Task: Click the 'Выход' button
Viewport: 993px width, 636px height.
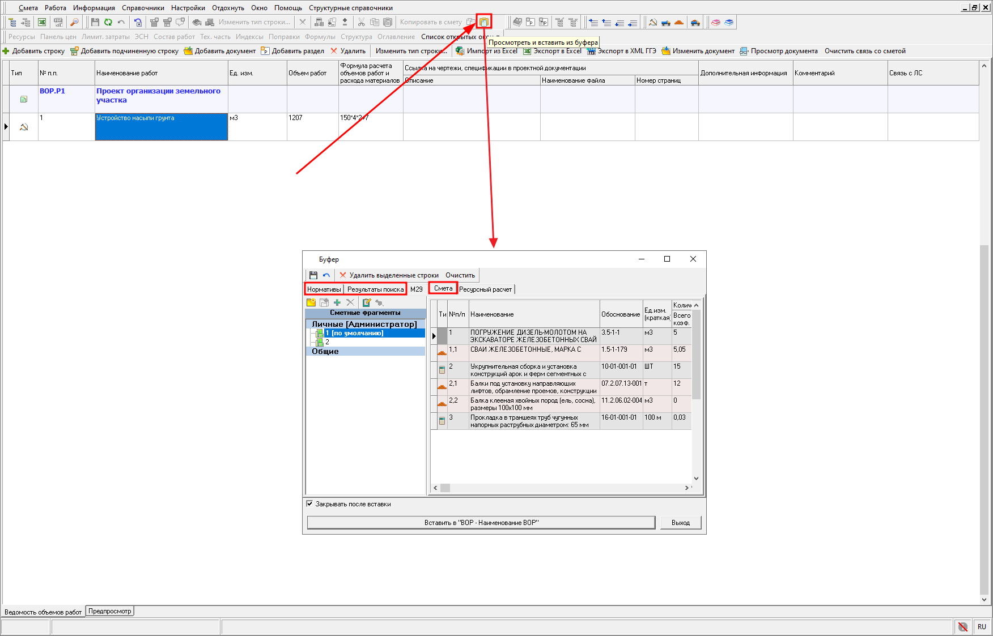Action: (680, 522)
